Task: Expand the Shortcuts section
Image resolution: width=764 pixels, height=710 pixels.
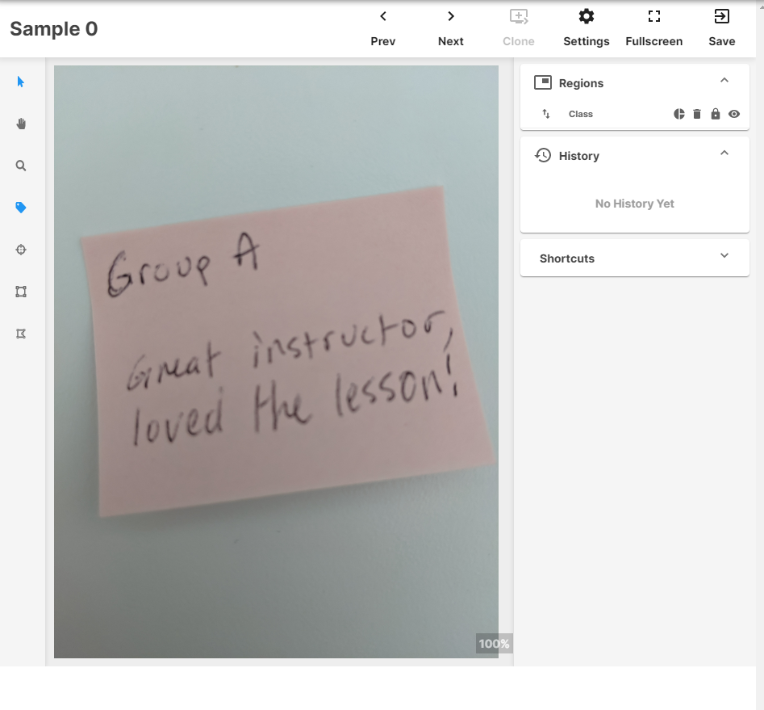Action: click(724, 255)
